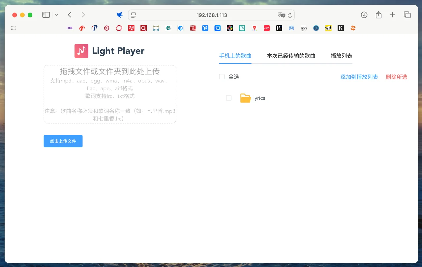Click the 添加到播放列表 link
Image resolution: width=422 pixels, height=267 pixels.
(359, 77)
